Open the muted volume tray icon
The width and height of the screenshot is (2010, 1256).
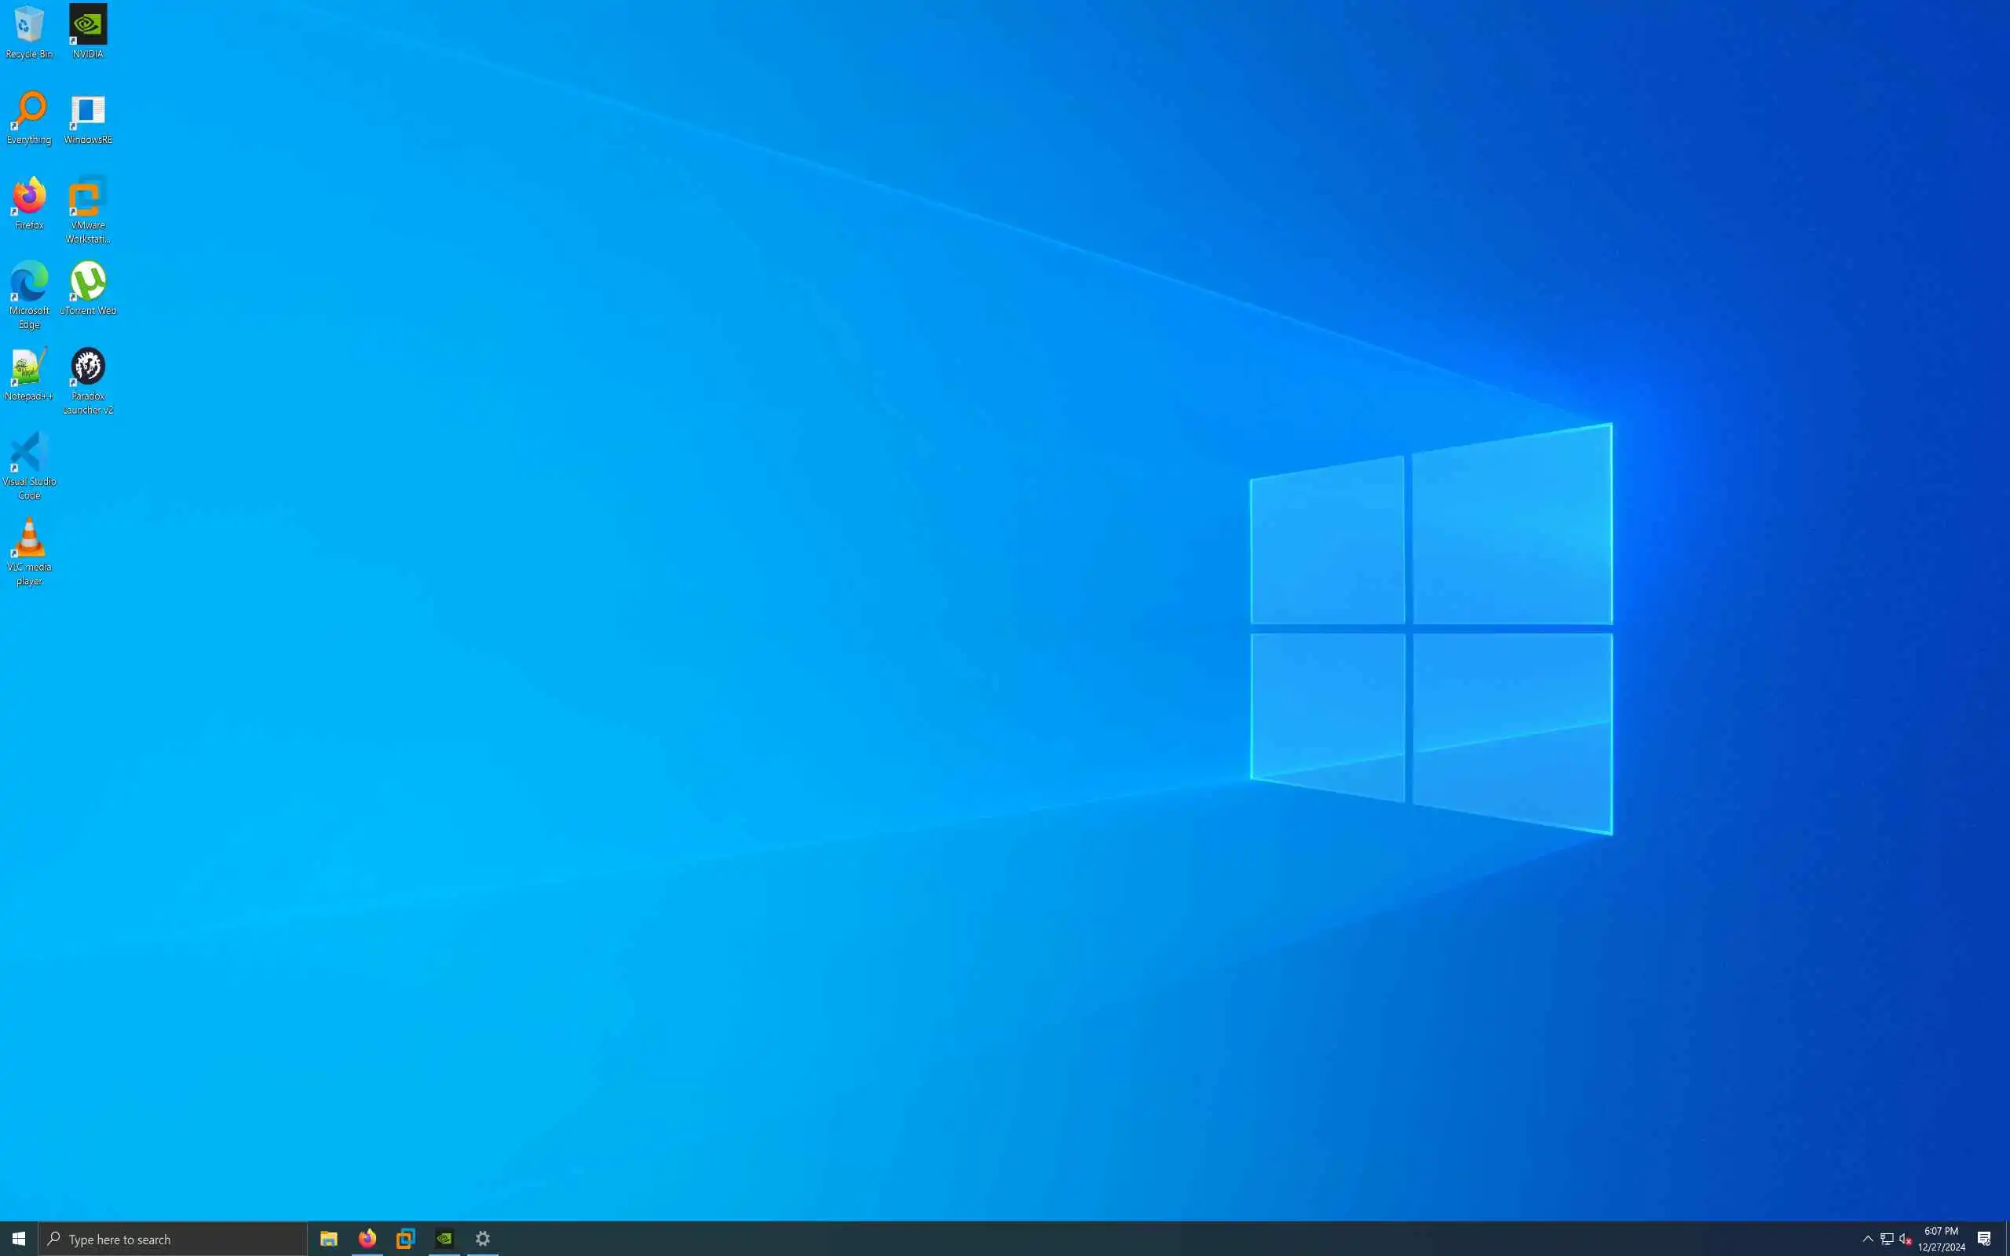1906,1239
